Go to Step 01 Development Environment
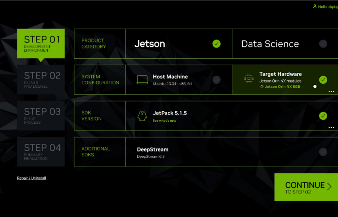Screen dimensions: 338x217 (41, 43)
